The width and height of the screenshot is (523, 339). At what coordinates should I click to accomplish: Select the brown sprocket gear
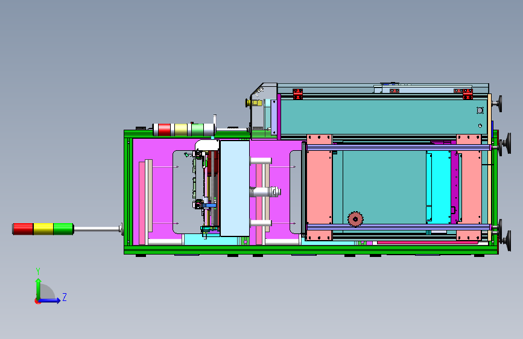tap(355, 219)
